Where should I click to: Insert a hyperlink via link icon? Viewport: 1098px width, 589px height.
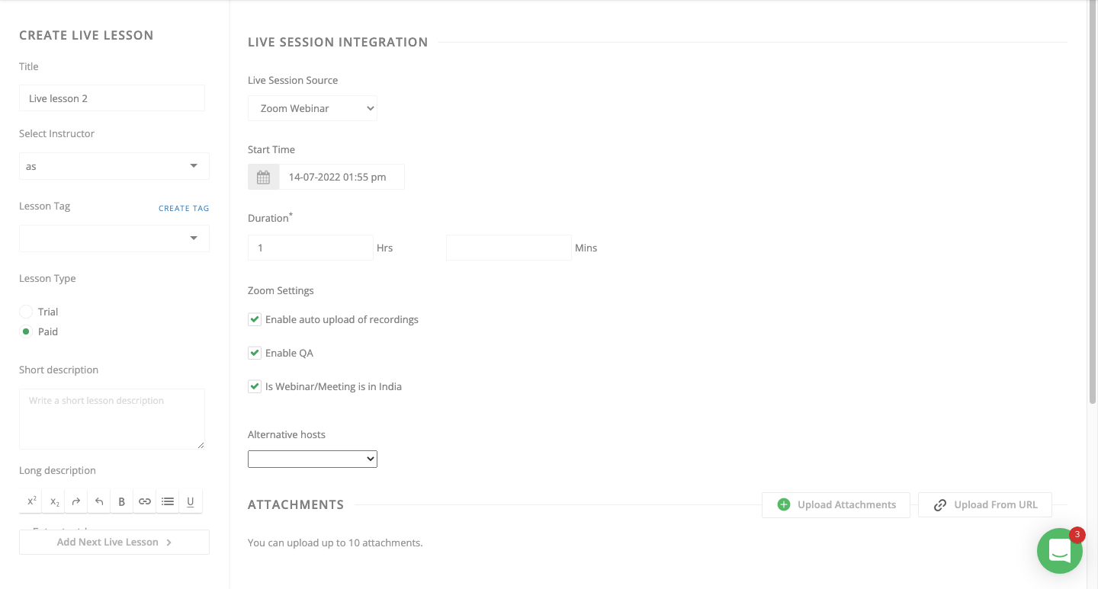[145, 501]
